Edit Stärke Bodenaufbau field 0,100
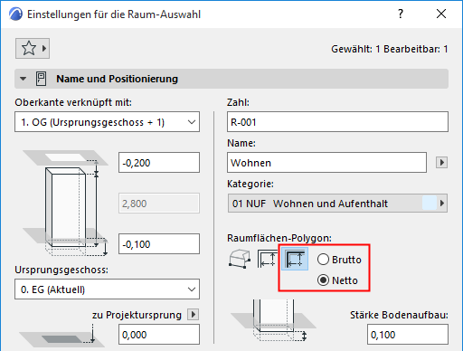 [408, 335]
